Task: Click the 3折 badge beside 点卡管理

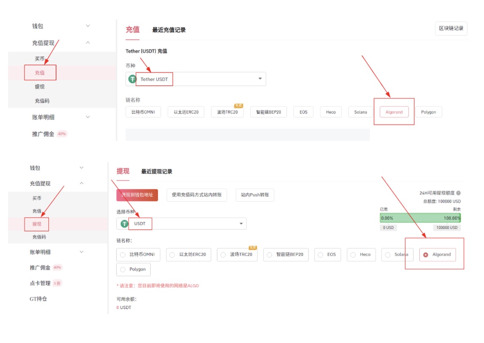Action: [58, 283]
